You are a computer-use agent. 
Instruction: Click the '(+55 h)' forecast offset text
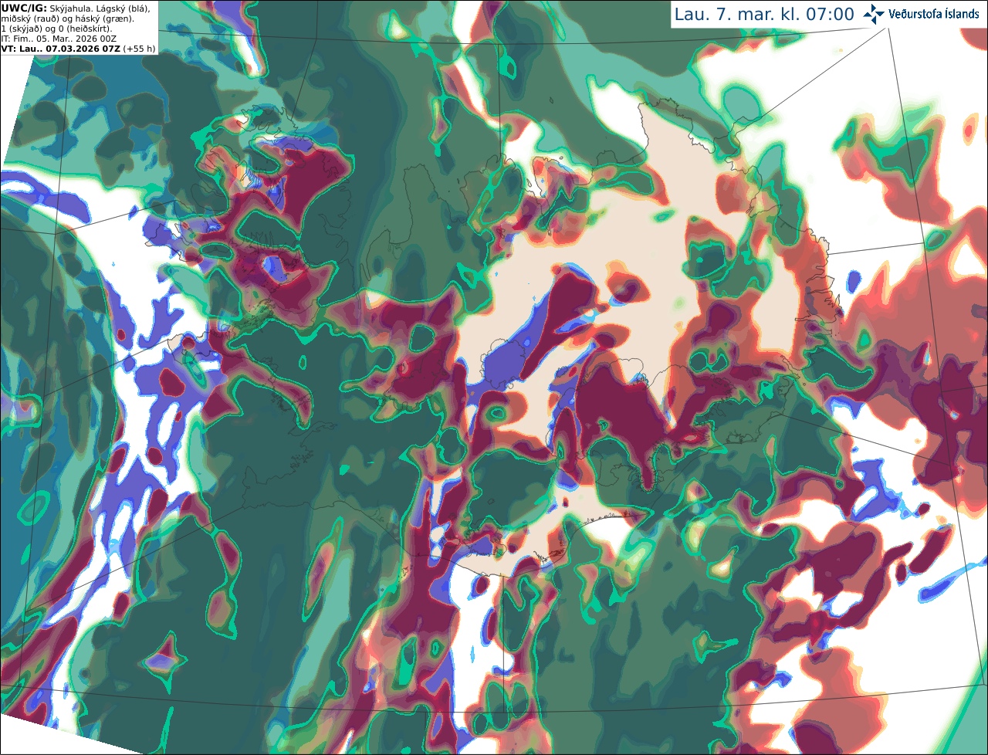coord(139,49)
